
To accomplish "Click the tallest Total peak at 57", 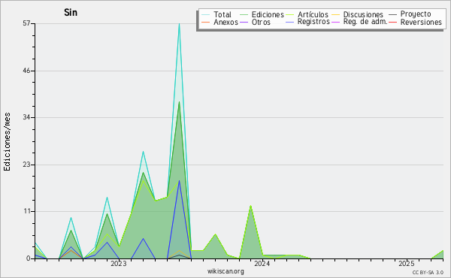I will 179,24.
